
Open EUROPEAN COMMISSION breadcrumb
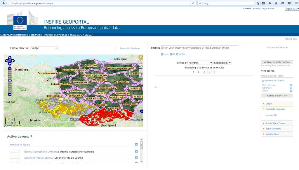coord(14,35)
